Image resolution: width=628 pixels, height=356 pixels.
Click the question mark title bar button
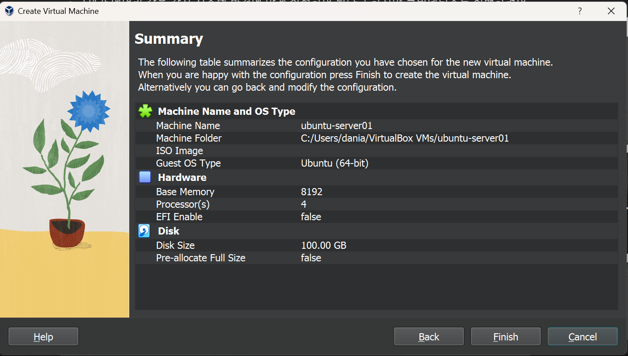click(x=580, y=11)
